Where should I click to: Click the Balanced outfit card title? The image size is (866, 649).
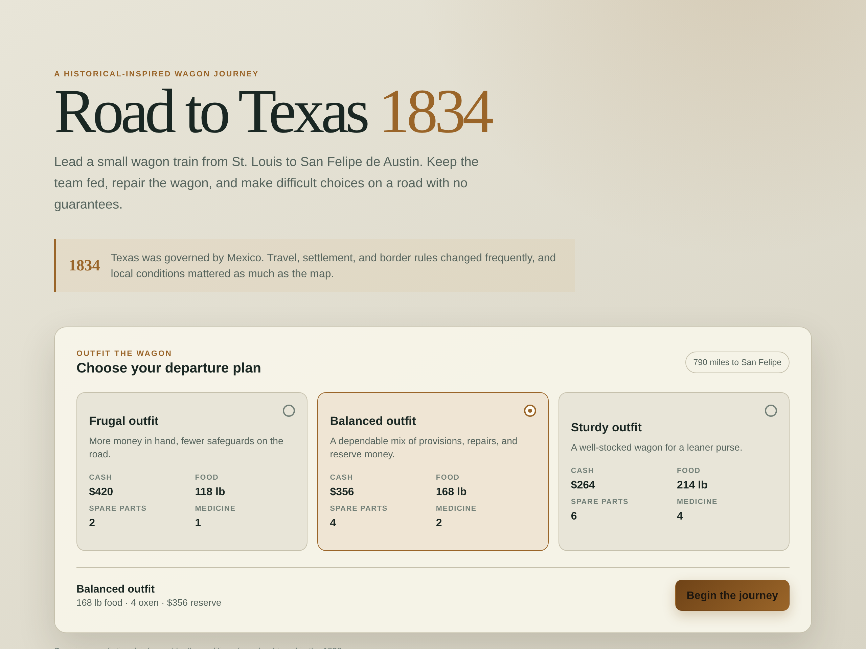point(373,421)
